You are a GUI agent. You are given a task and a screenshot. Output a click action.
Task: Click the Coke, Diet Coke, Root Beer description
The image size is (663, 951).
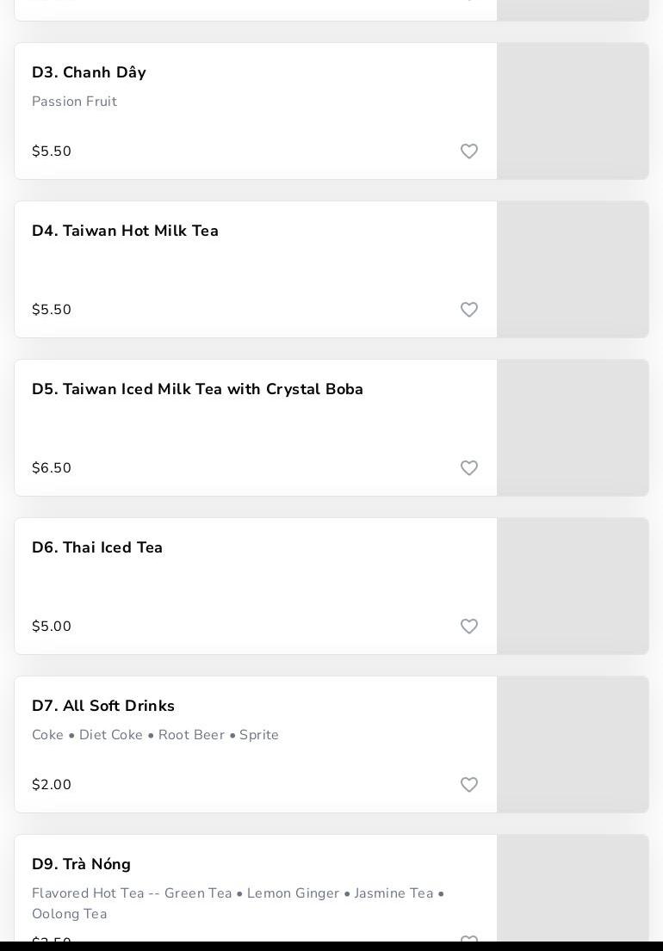point(155,735)
